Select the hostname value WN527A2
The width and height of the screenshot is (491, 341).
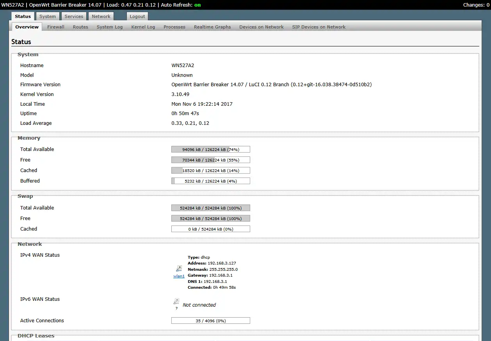(183, 66)
